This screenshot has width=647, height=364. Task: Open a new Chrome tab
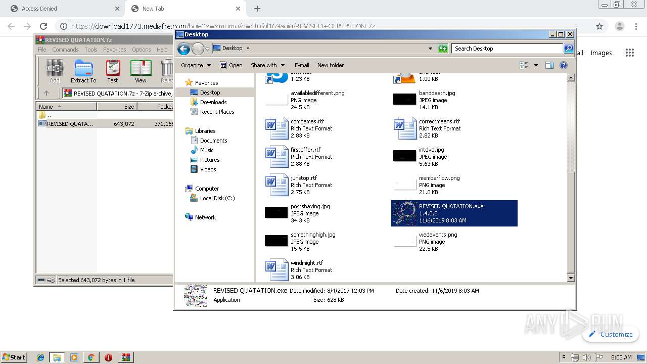257,9
